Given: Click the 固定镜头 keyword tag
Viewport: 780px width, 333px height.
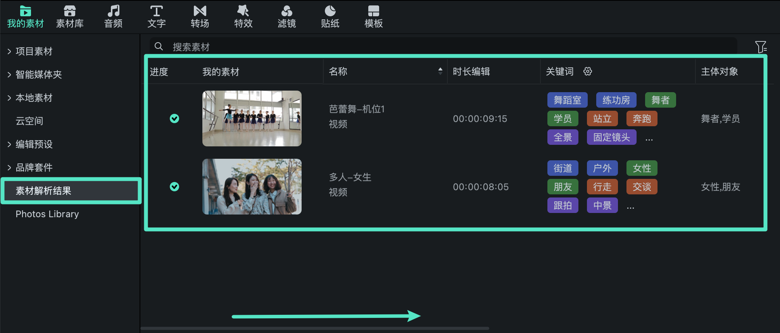Looking at the screenshot, I should [612, 137].
